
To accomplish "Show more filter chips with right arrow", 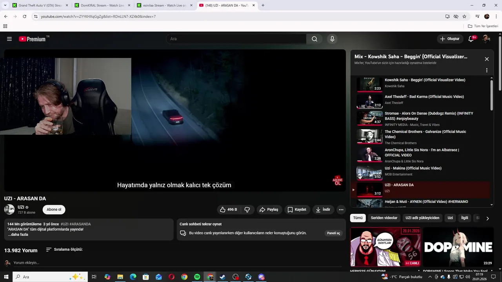I will 487,218.
